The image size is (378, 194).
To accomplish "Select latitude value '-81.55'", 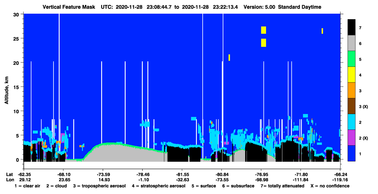I will point(182,174).
